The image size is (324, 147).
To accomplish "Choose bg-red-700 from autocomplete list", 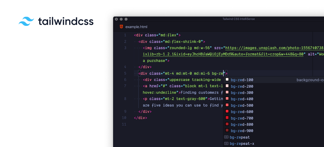I will pos(274,118).
